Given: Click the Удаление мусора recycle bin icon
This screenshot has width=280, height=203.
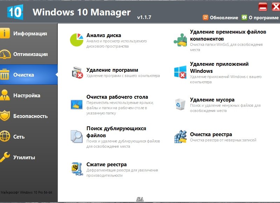Looking at the screenshot, I should (180, 104).
